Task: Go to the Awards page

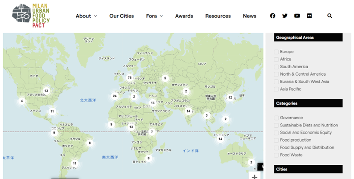Action: [184, 16]
